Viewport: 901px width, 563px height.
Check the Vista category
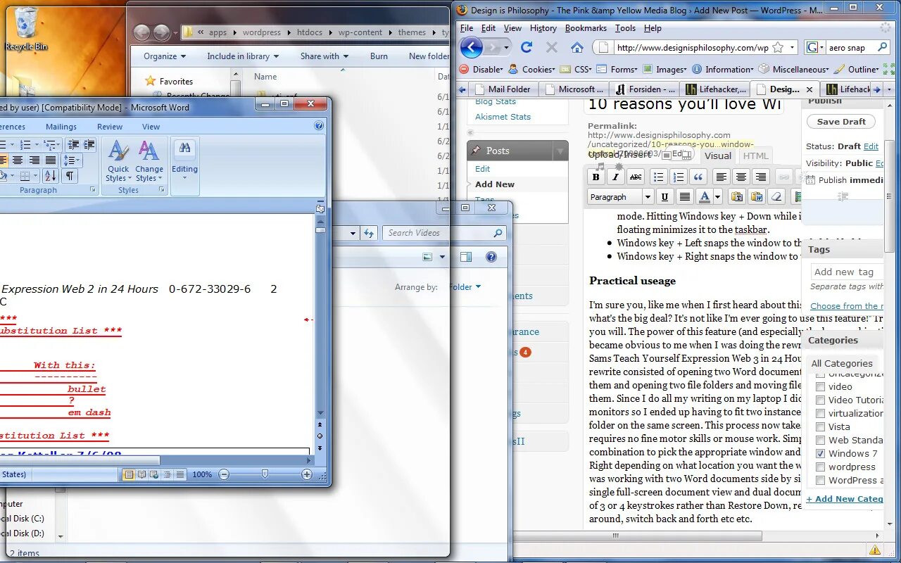(x=820, y=426)
